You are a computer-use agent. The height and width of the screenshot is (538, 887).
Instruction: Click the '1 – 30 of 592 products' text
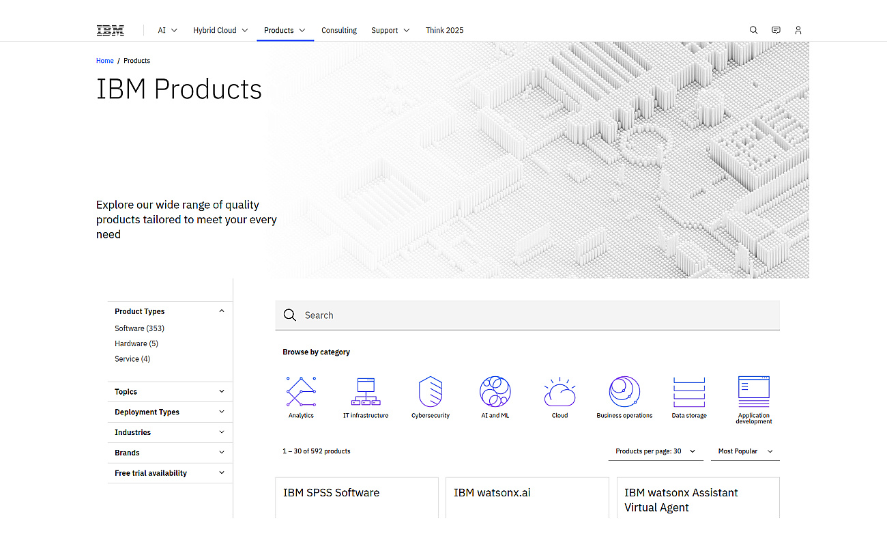[x=317, y=451]
